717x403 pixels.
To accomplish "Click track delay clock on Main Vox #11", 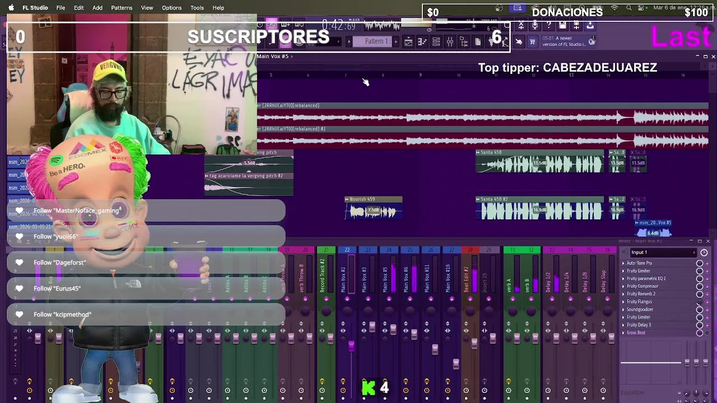I will point(427,390).
